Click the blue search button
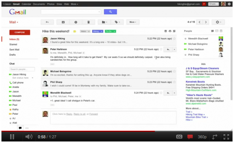 click(x=110, y=12)
